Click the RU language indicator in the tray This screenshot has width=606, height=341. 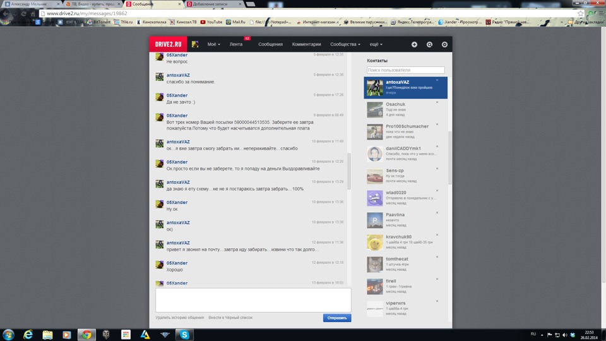pyautogui.click(x=533, y=334)
